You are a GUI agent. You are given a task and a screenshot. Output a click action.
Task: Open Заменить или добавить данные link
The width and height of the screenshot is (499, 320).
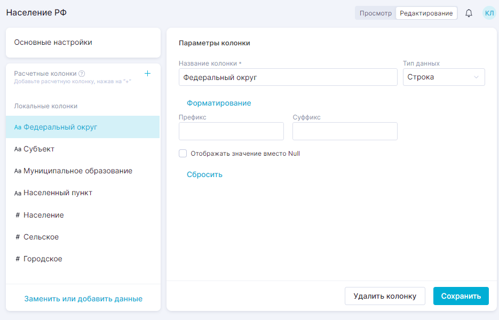(83, 299)
